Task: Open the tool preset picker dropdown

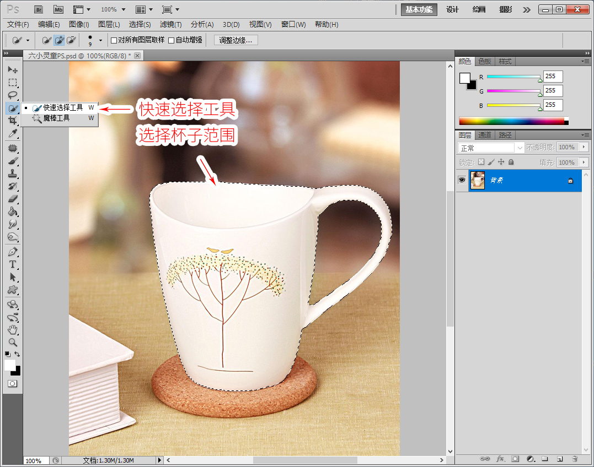Action: [28, 40]
